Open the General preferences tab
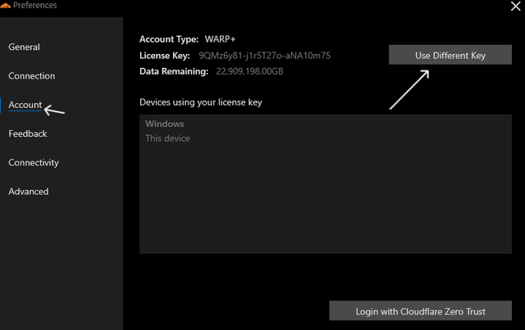Image resolution: width=525 pixels, height=330 pixels. click(x=24, y=47)
